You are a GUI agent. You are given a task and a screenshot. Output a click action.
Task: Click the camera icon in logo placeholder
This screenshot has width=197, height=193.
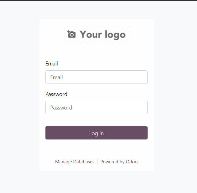pyautogui.click(x=71, y=34)
